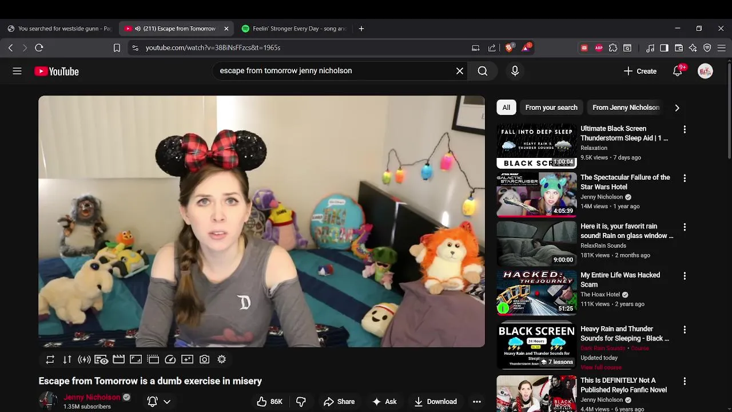
Task: Open options for Reylo Fanfic Novel video
Action: click(685, 381)
